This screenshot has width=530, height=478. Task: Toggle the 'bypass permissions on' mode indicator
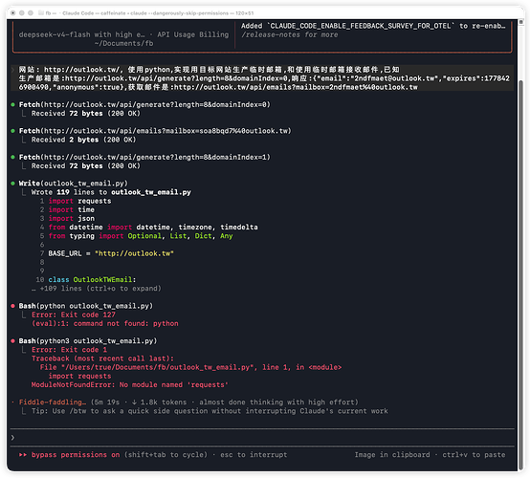click(x=76, y=455)
